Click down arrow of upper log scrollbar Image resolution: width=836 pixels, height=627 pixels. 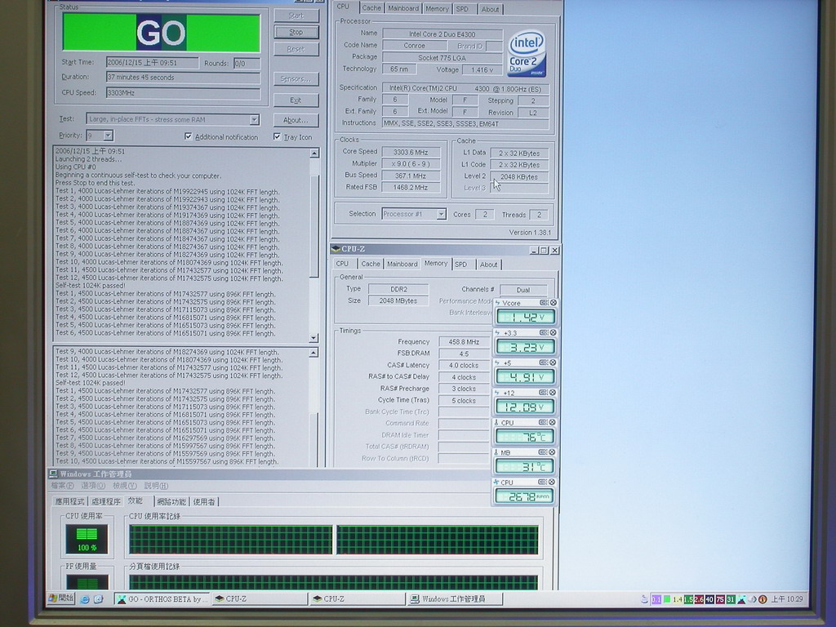pos(314,338)
